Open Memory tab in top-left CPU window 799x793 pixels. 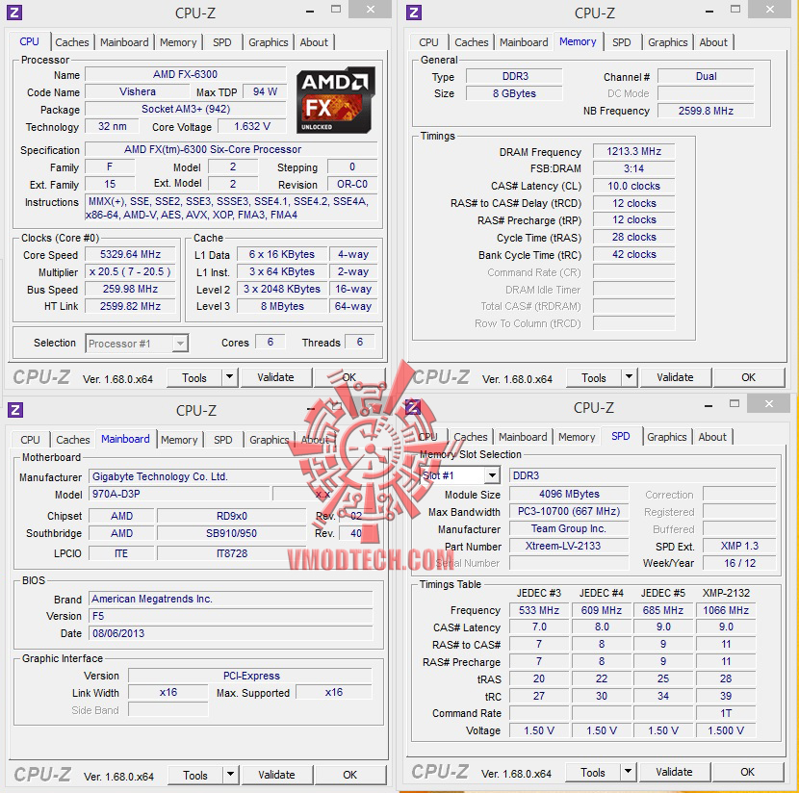pos(178,42)
